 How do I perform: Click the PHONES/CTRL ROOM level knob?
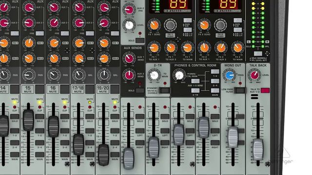coord(179,75)
